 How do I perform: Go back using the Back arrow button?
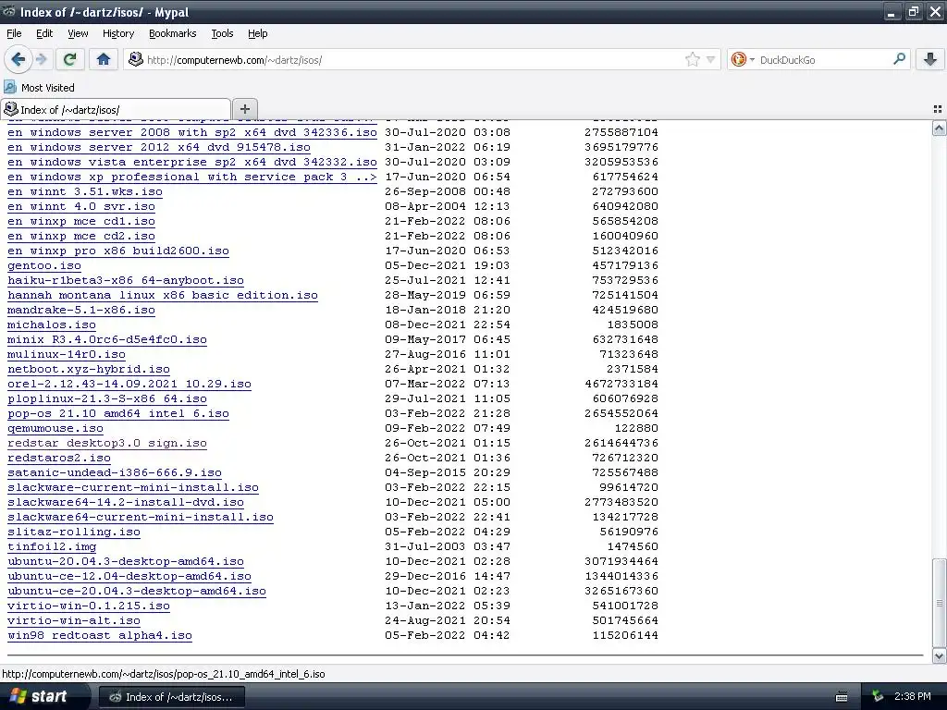pos(18,59)
